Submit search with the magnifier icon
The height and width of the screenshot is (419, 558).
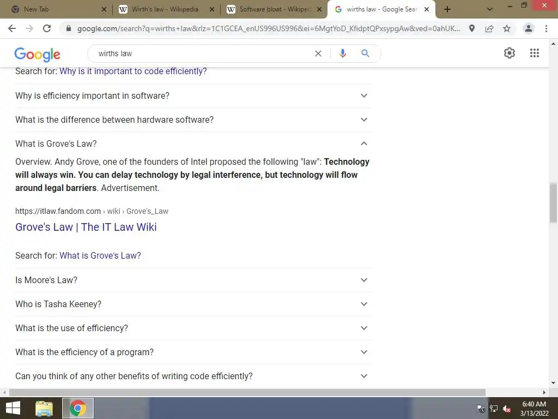(365, 53)
